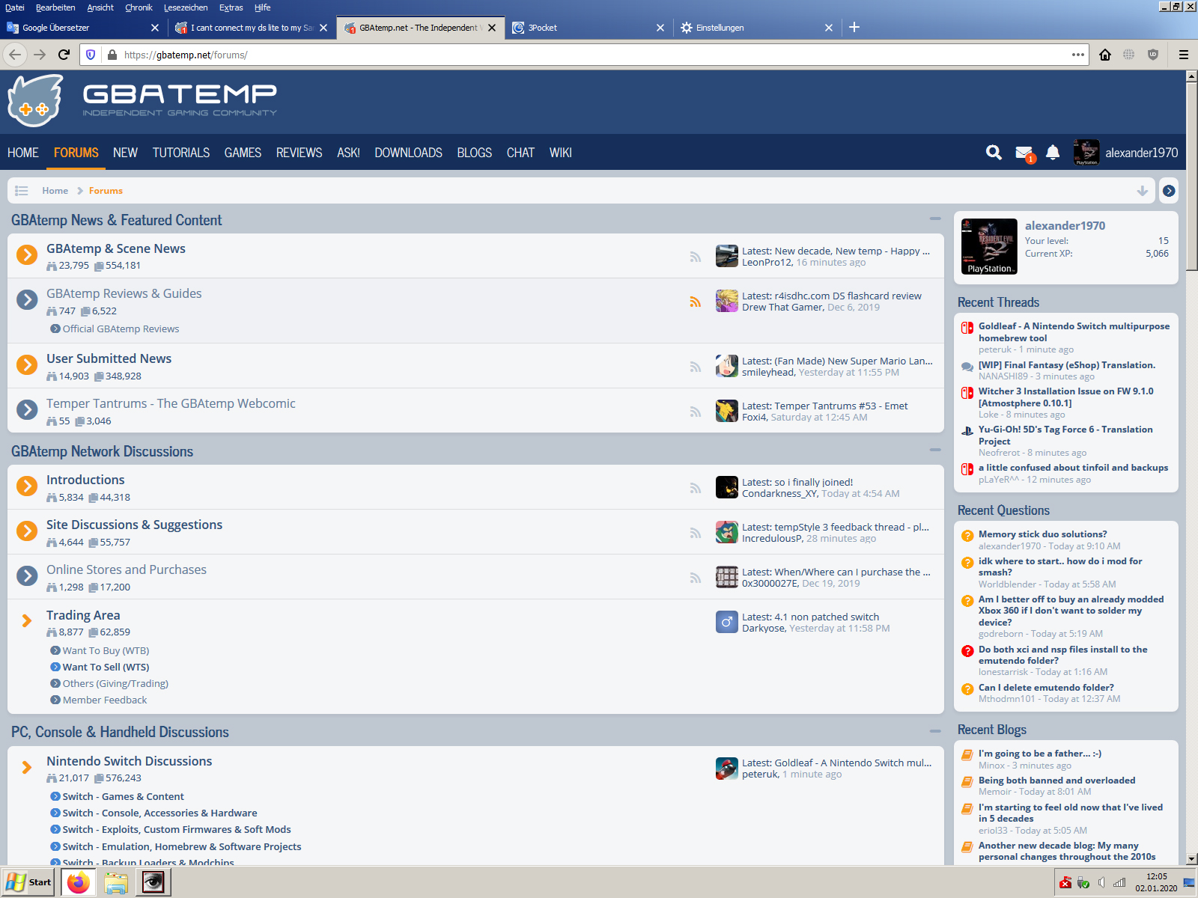Open the GBAtemp & Scene News forum

116,248
